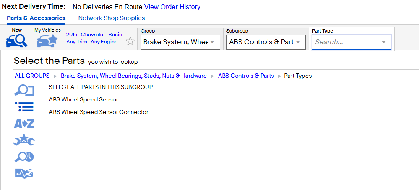This screenshot has height=190, width=419.
Task: Expand the Subgroup ABS Controls dropdown
Action: 298,42
